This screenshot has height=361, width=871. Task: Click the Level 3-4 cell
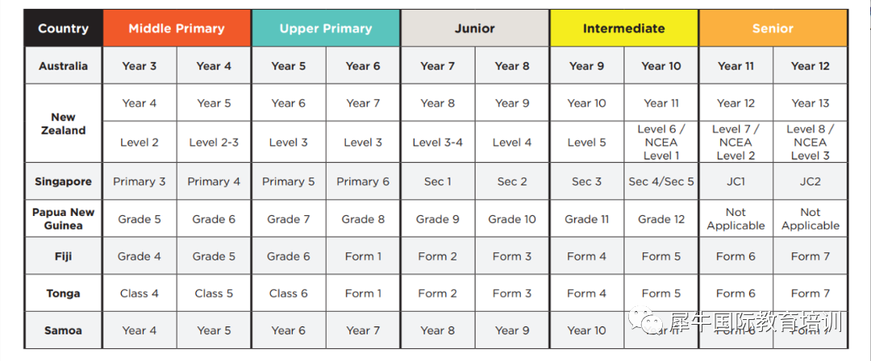point(438,142)
